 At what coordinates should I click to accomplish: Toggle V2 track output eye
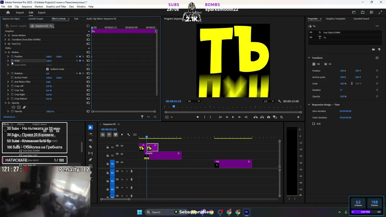122,154
